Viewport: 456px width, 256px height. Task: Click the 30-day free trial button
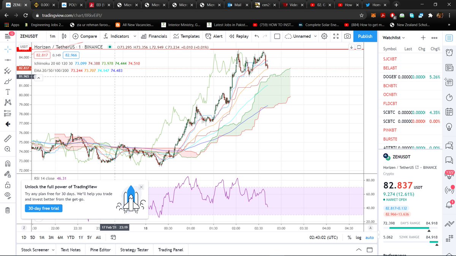pos(44,209)
